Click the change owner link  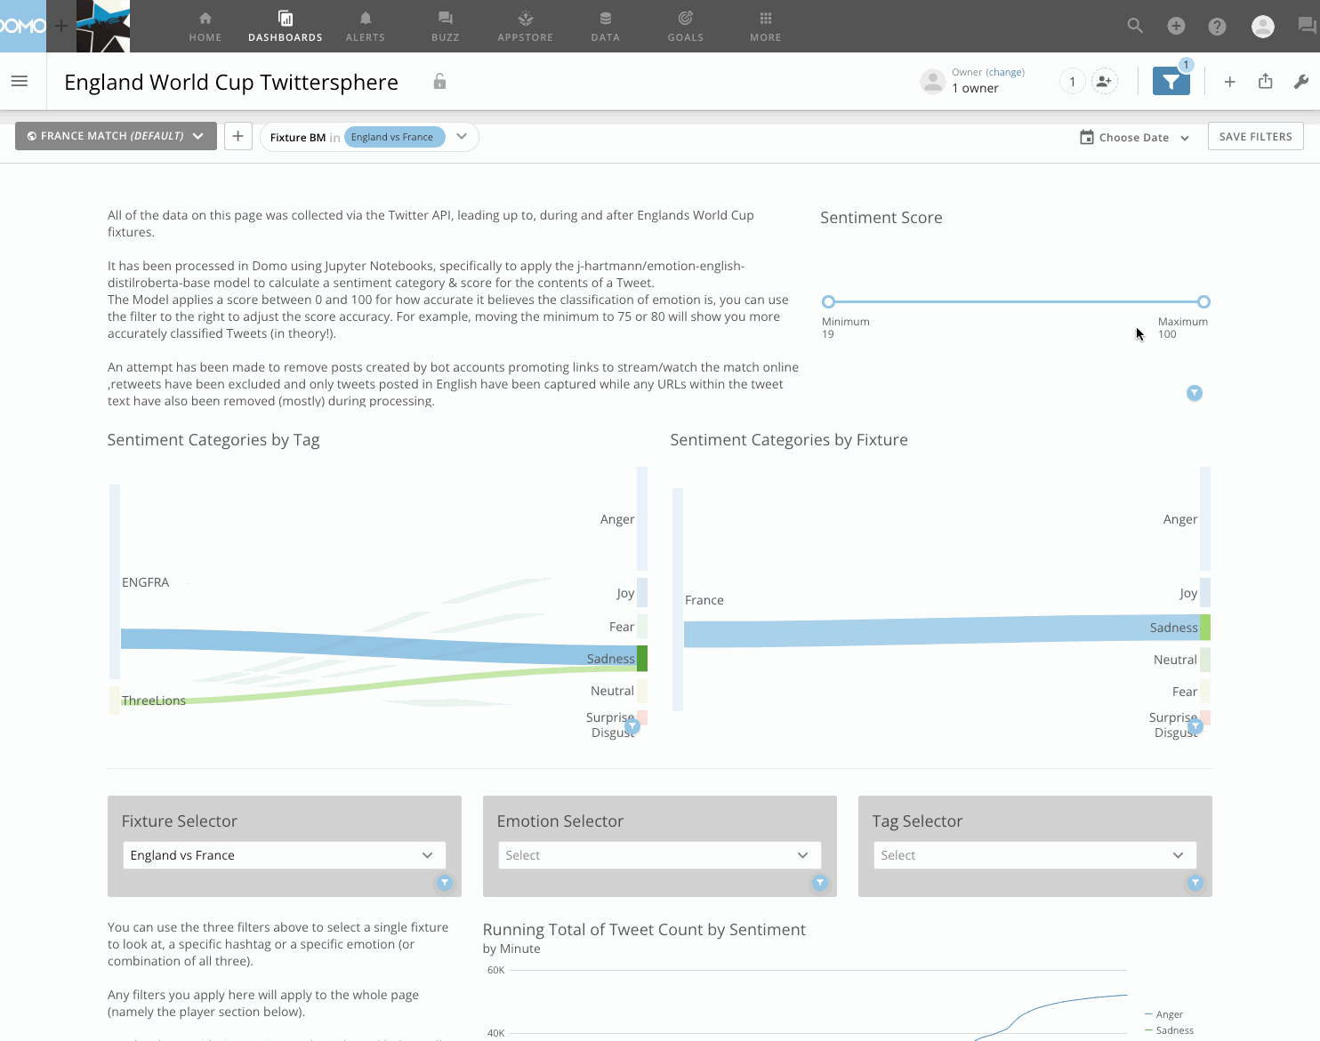click(1005, 71)
